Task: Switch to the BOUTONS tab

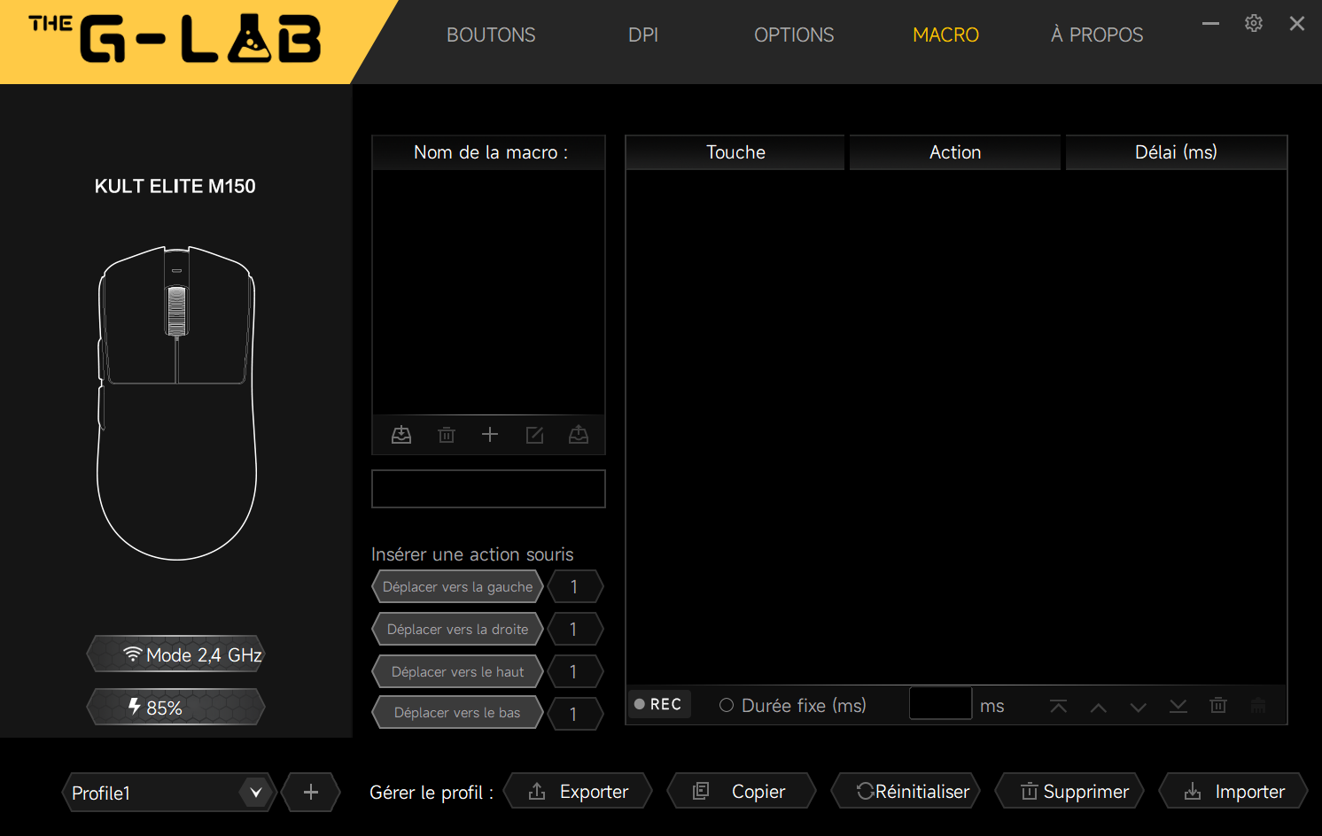Action: (x=491, y=35)
